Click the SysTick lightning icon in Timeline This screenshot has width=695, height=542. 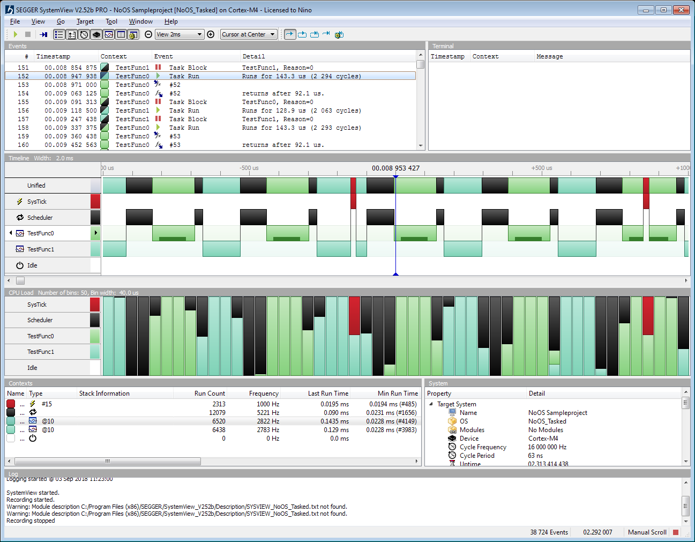(20, 202)
